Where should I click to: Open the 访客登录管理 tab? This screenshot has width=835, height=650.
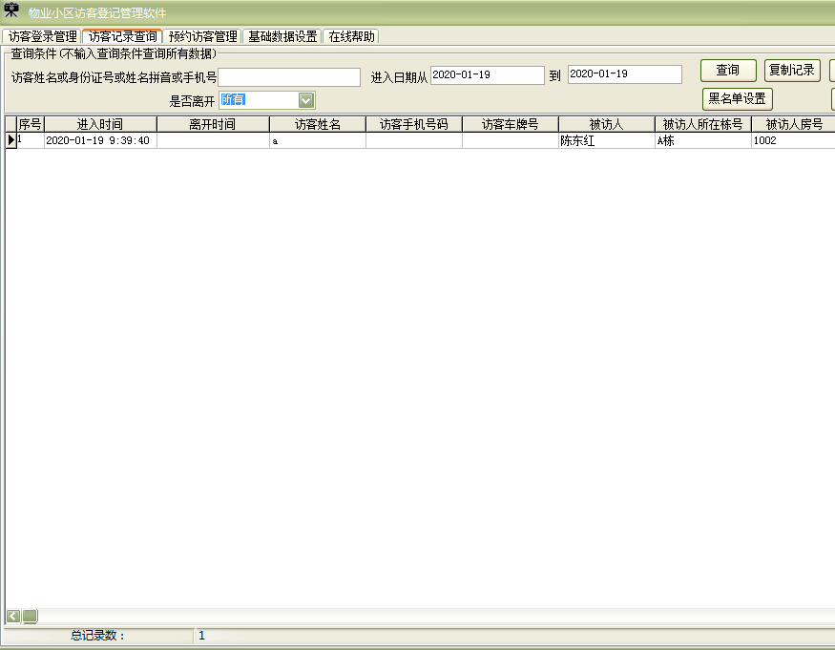pyautogui.click(x=42, y=36)
